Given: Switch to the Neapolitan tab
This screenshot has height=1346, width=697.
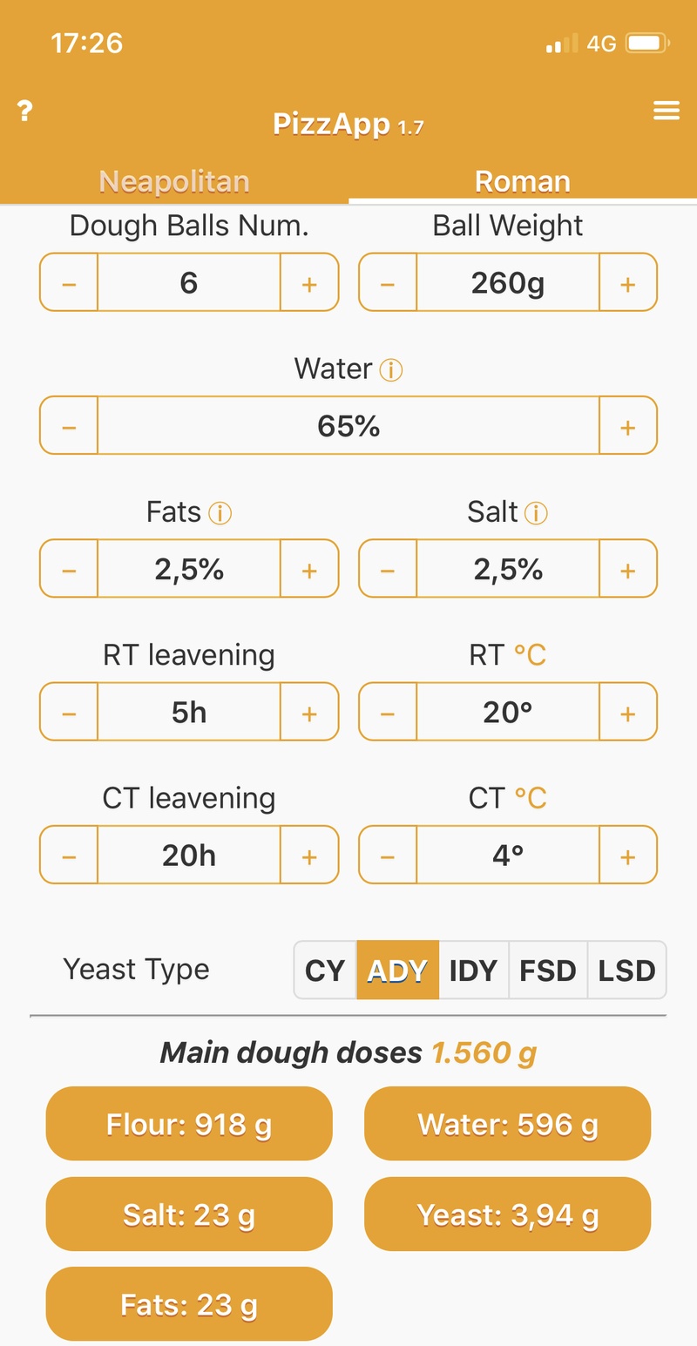Looking at the screenshot, I should click(x=174, y=181).
